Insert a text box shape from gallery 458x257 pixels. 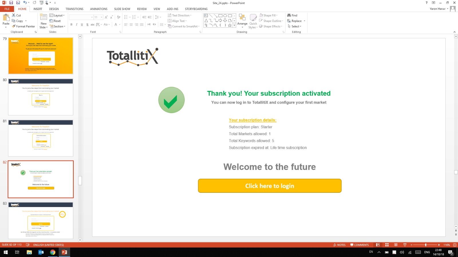point(206,15)
